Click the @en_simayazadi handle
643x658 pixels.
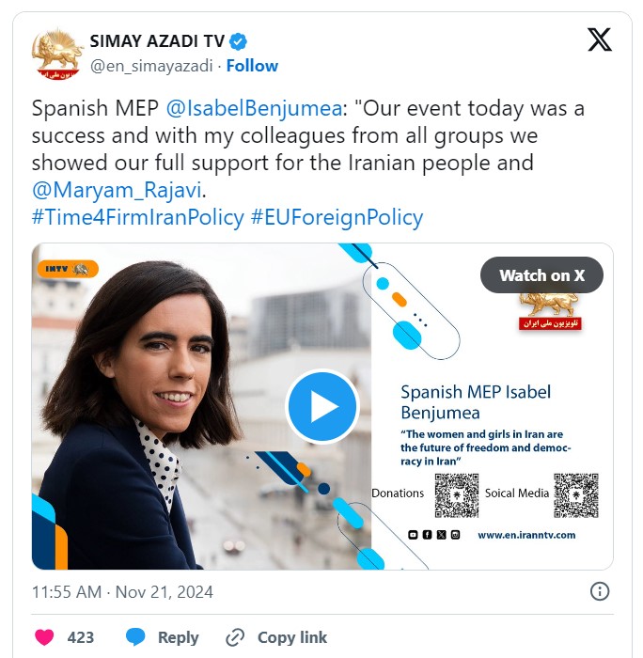(x=151, y=66)
